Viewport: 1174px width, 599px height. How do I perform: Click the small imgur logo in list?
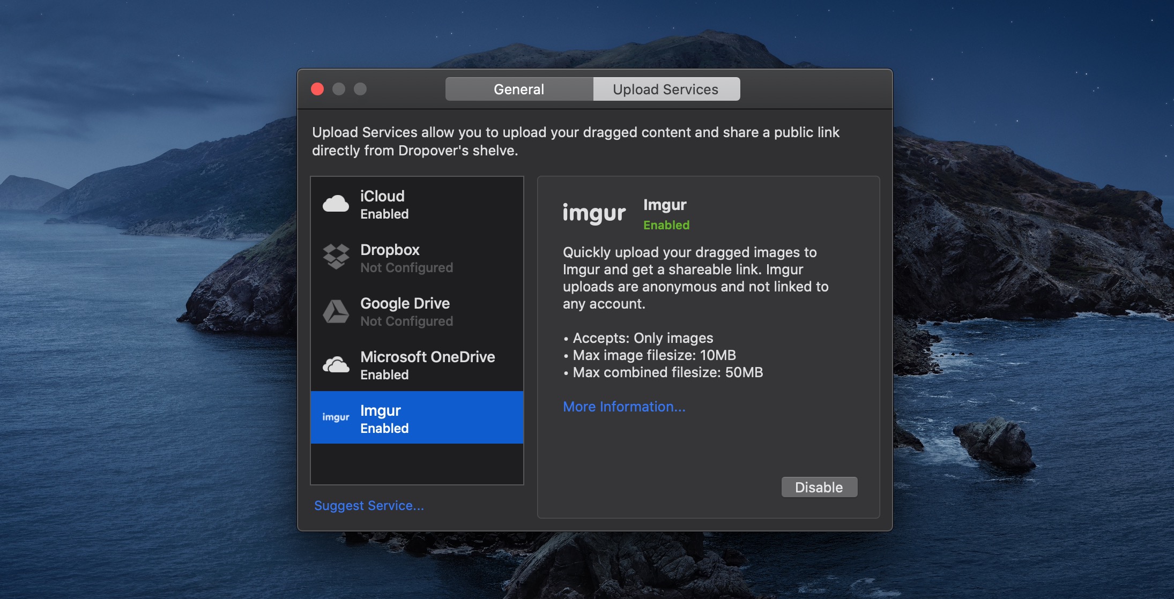[336, 417]
